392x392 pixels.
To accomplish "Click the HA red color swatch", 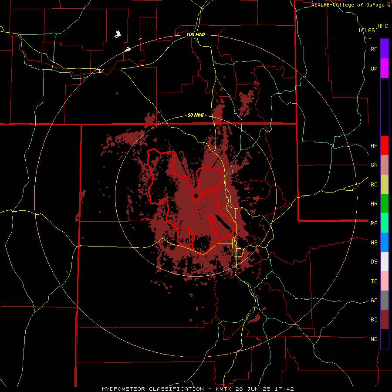I will point(385,145).
